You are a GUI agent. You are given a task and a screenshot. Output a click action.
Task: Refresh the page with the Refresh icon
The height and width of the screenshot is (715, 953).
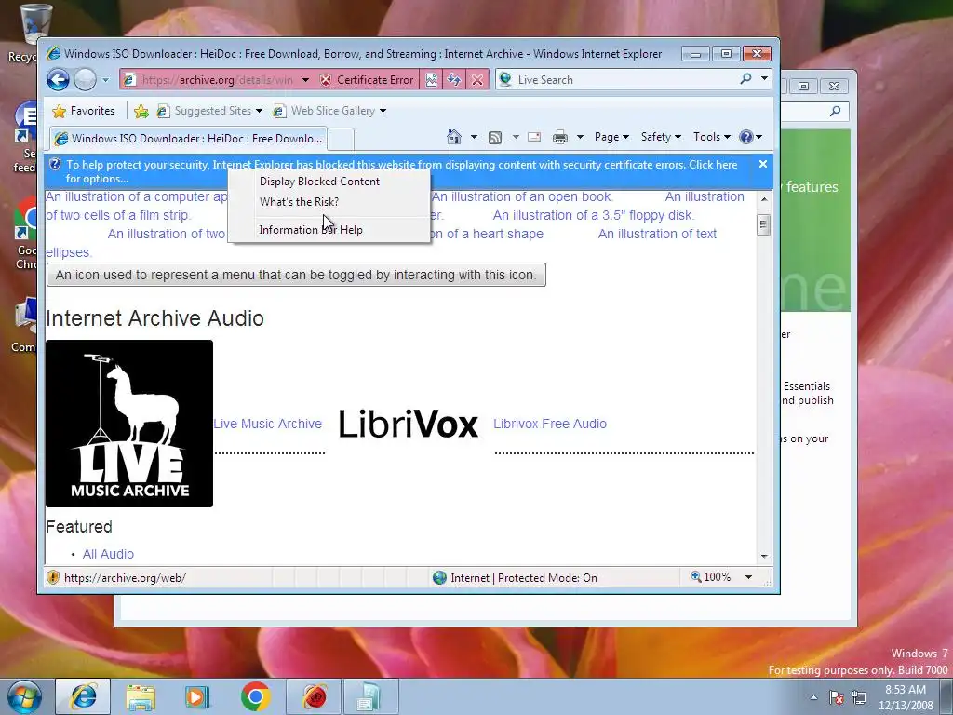pyautogui.click(x=454, y=80)
